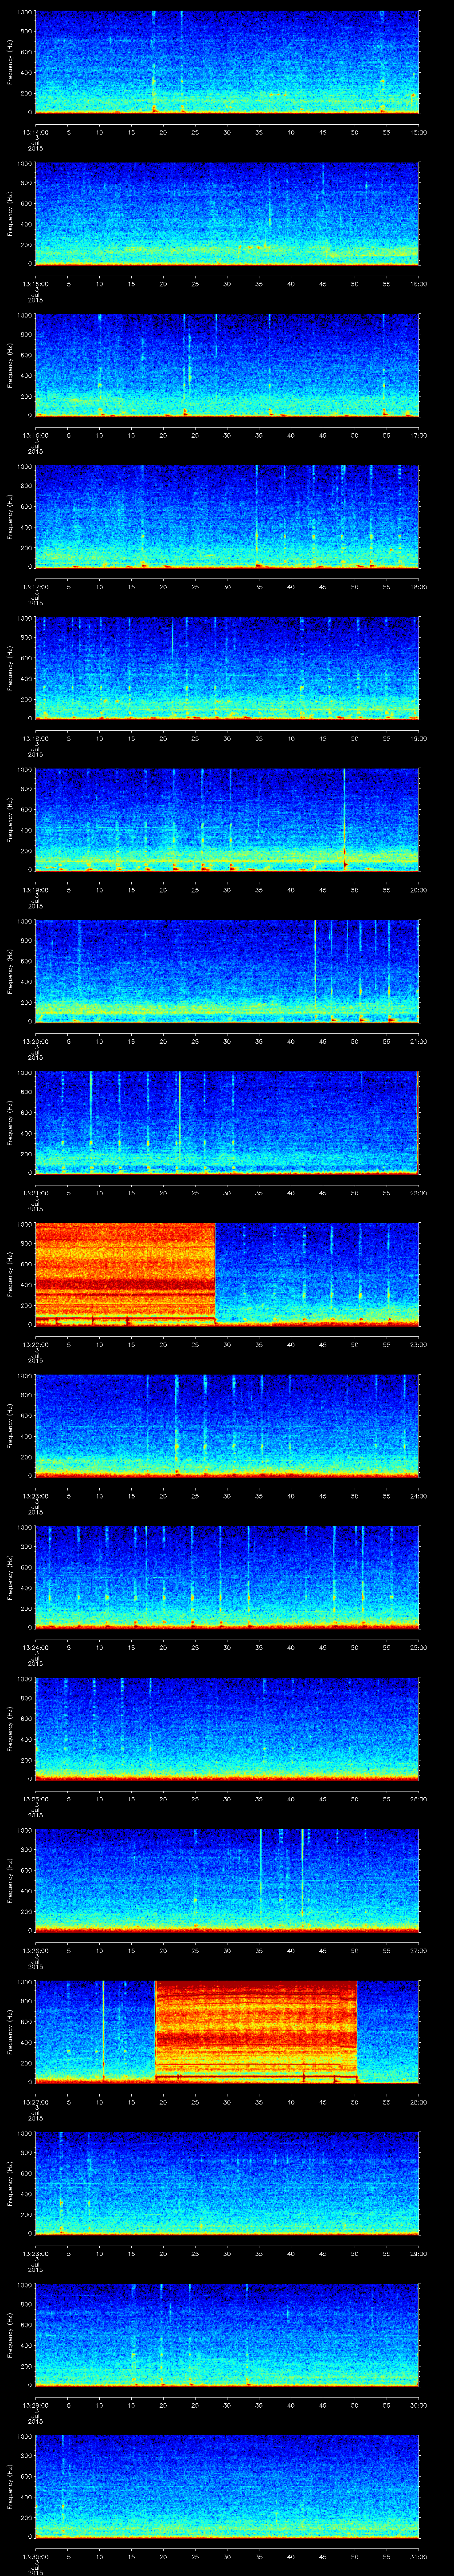Click the spectrogram panel starting at 13:23:00
This screenshot has height=2576, width=454.
(x=227, y=1425)
